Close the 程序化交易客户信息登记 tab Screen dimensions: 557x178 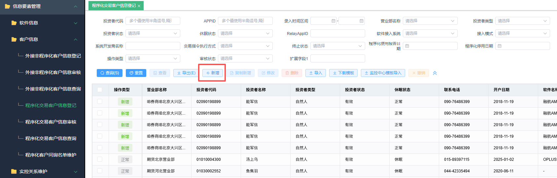coord(139,6)
